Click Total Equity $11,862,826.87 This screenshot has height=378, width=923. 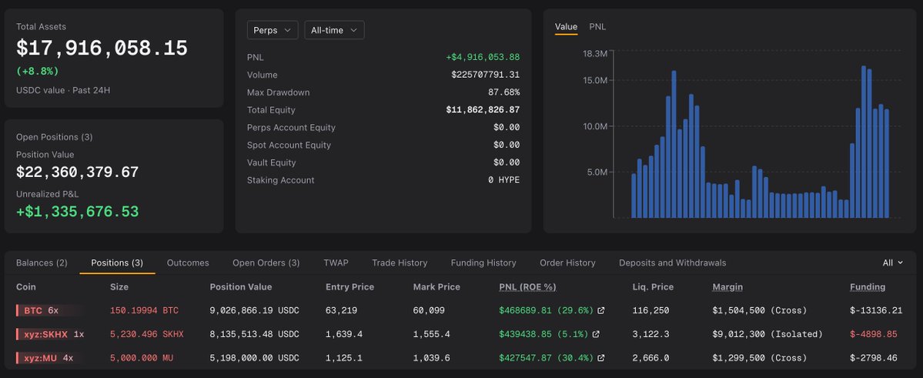coord(483,110)
